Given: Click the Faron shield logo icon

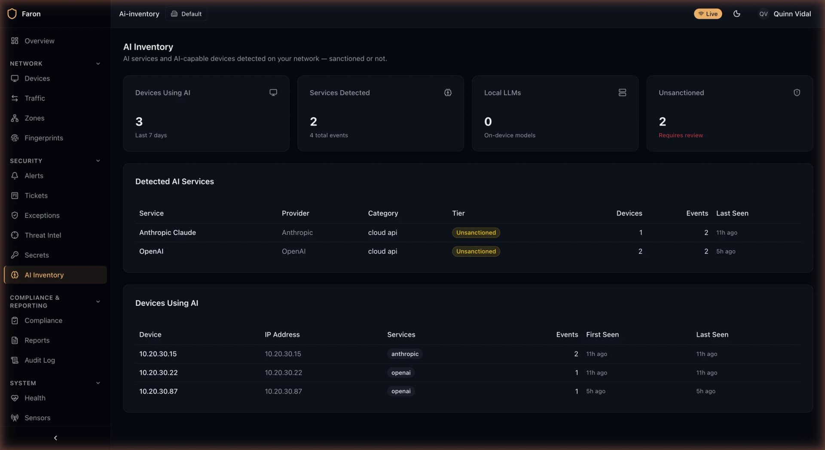Looking at the screenshot, I should click(12, 14).
